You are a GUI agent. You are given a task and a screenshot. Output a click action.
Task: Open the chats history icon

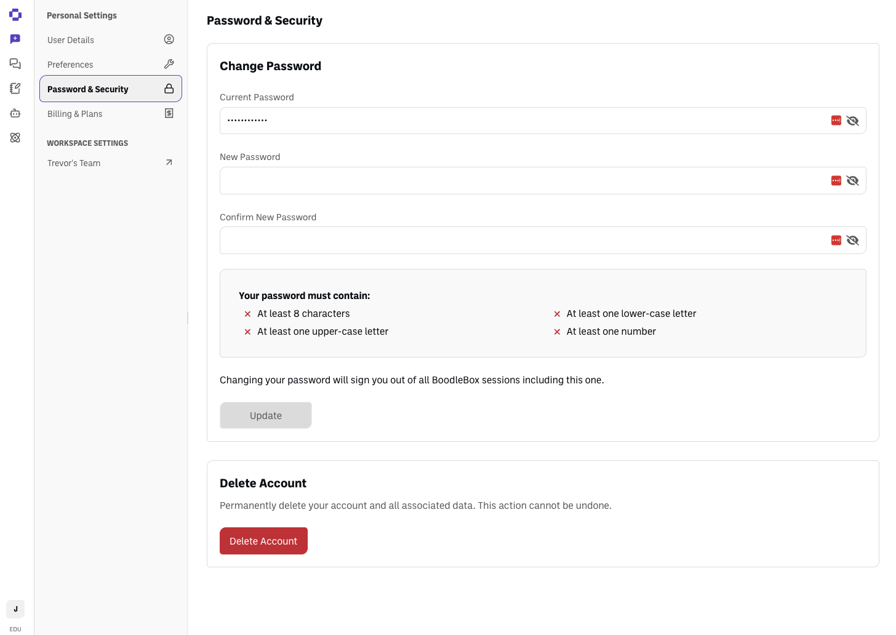[15, 63]
